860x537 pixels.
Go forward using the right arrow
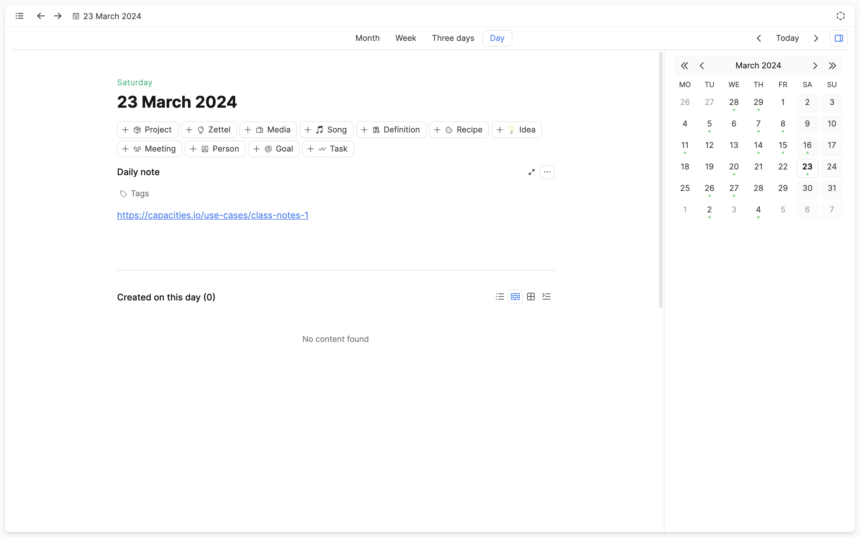[58, 16]
